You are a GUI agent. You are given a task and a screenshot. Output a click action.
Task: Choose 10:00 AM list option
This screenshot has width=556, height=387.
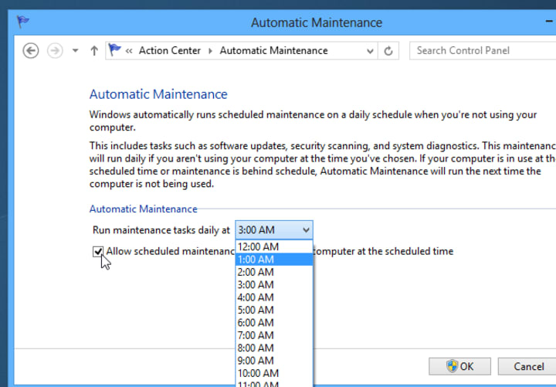pos(273,373)
